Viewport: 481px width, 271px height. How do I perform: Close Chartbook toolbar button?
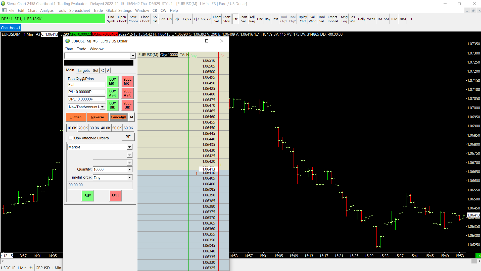pos(145,19)
